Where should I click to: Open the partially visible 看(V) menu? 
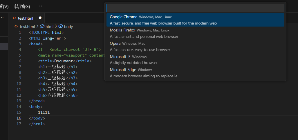point(4,6)
